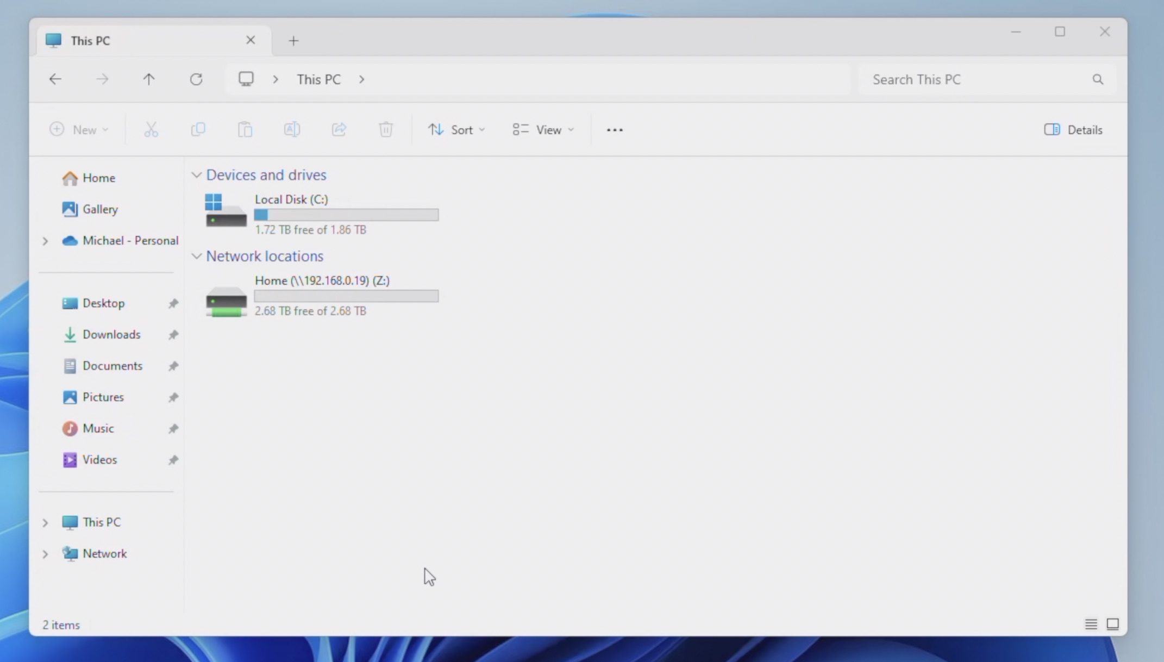Click the New button

[79, 129]
